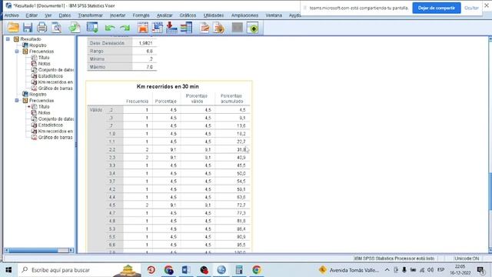The width and height of the screenshot is (492, 277).
Task: Open the Editar menu
Action: [32, 15]
